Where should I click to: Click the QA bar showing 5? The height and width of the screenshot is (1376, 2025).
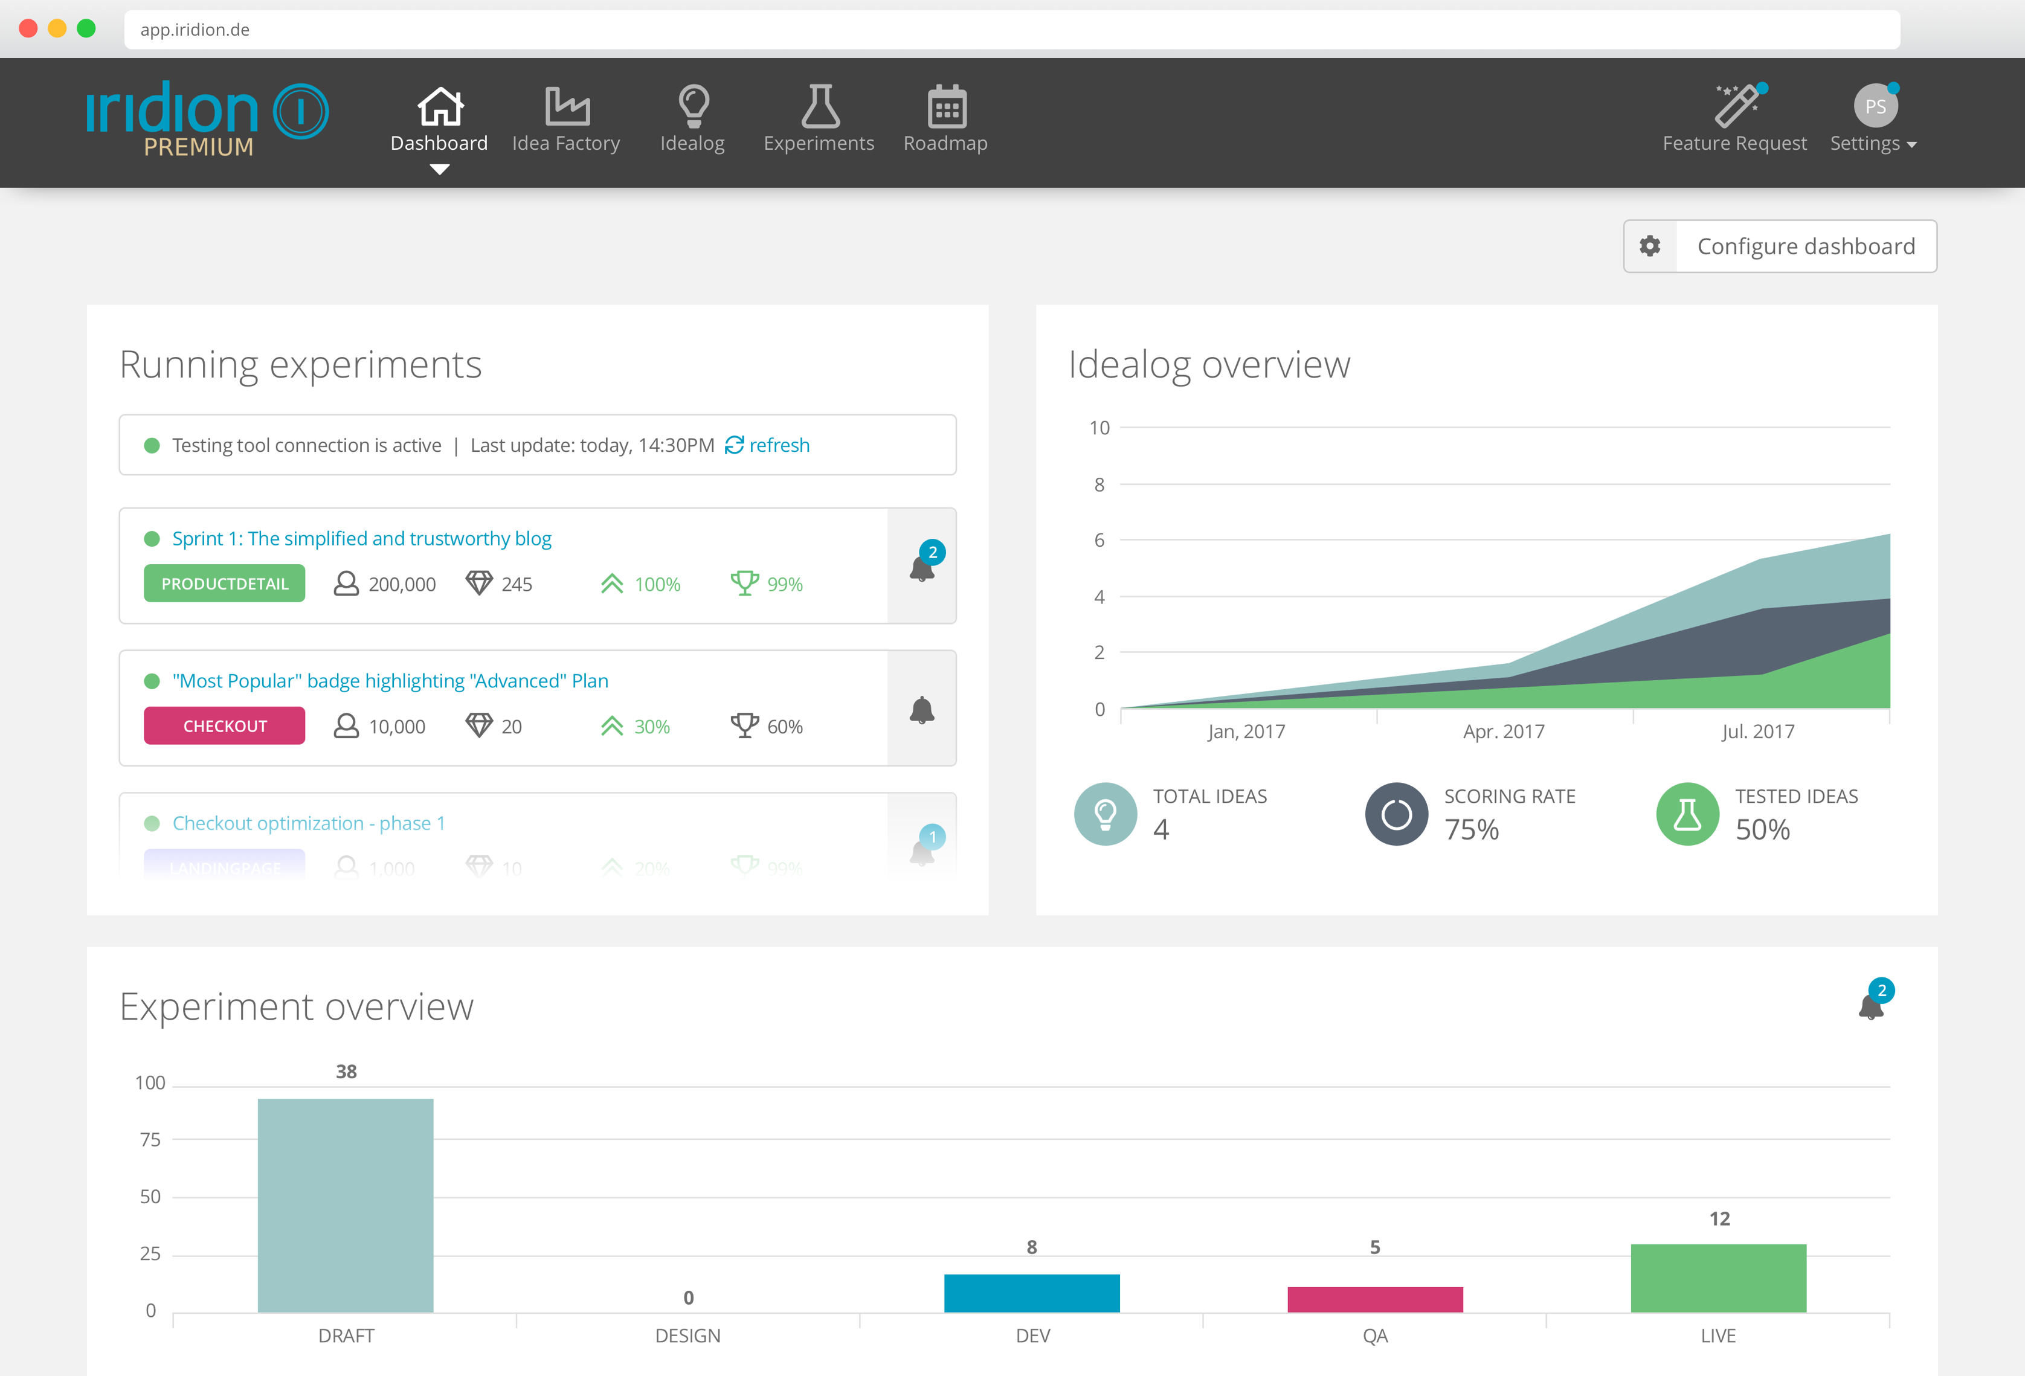click(1375, 1299)
